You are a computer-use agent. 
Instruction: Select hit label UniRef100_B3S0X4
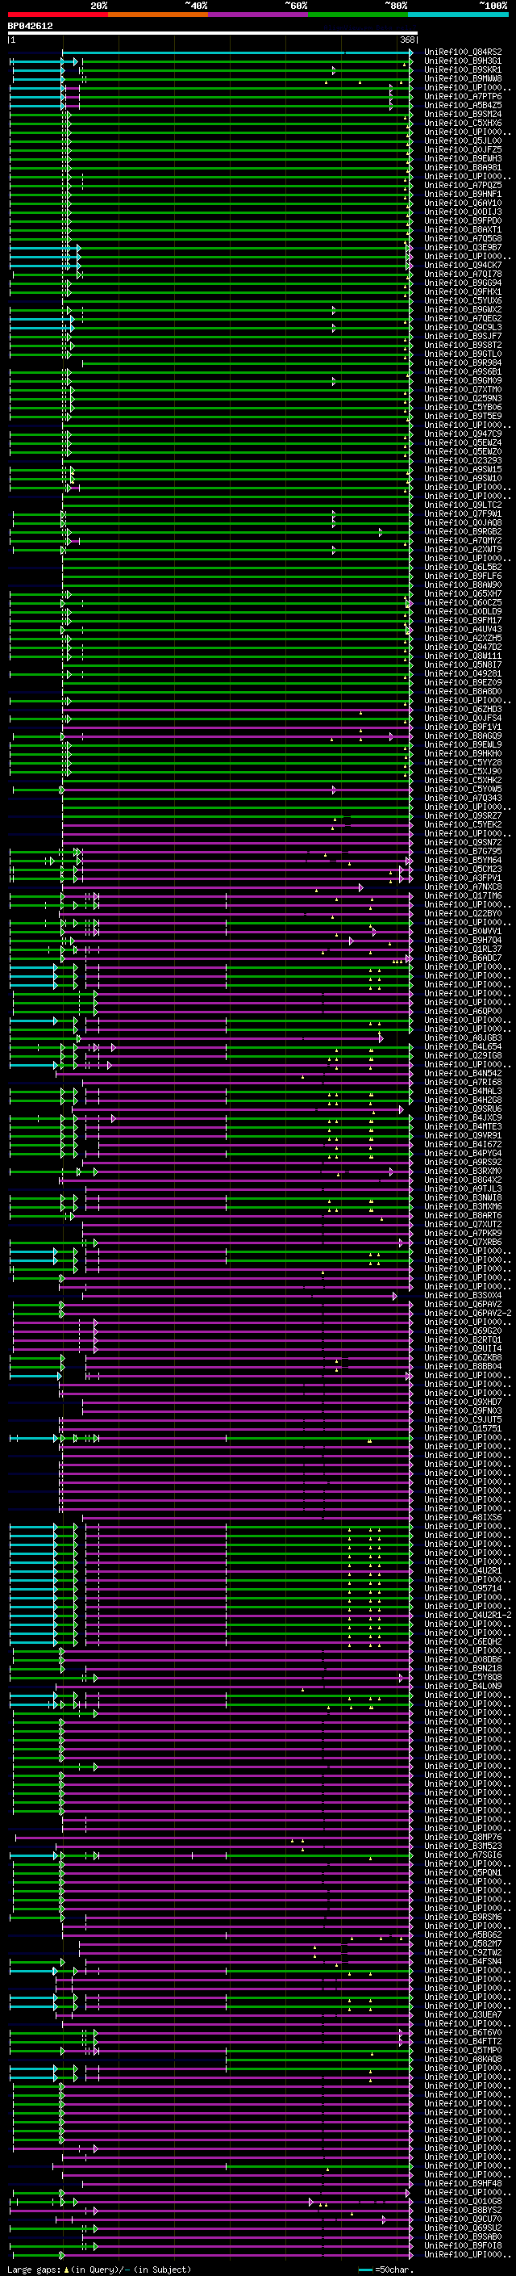coord(463,1295)
